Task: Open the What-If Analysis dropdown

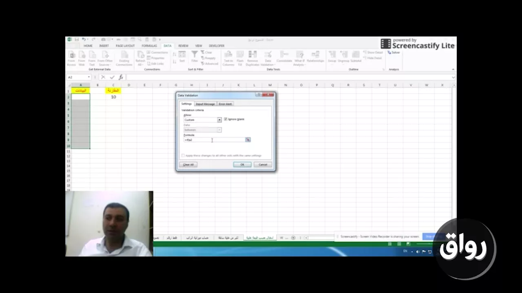Action: tap(299, 58)
